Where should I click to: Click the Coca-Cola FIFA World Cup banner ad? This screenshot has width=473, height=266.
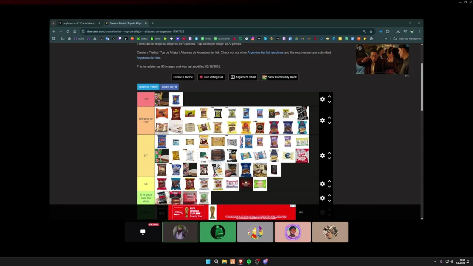[x=232, y=212]
